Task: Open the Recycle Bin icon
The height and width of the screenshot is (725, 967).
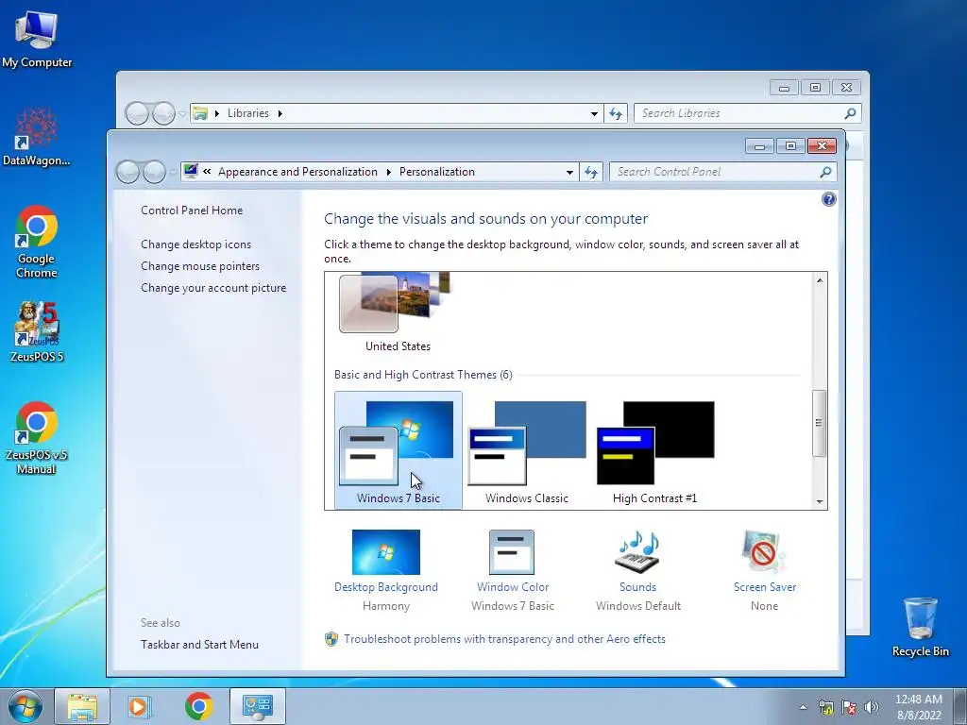Action: point(920,627)
